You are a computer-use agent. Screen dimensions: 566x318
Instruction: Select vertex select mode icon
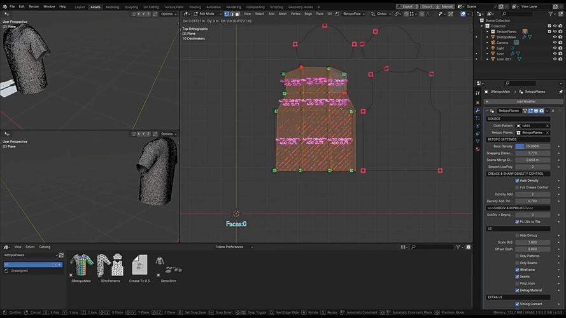tap(226, 14)
